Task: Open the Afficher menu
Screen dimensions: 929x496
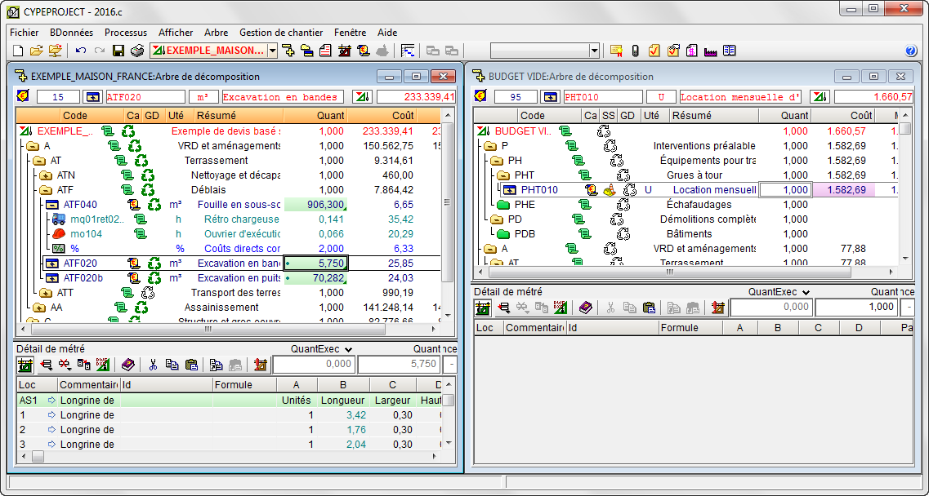Action: click(x=176, y=33)
